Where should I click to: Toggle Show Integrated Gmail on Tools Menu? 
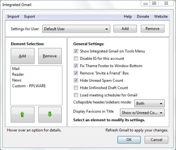click(76, 51)
